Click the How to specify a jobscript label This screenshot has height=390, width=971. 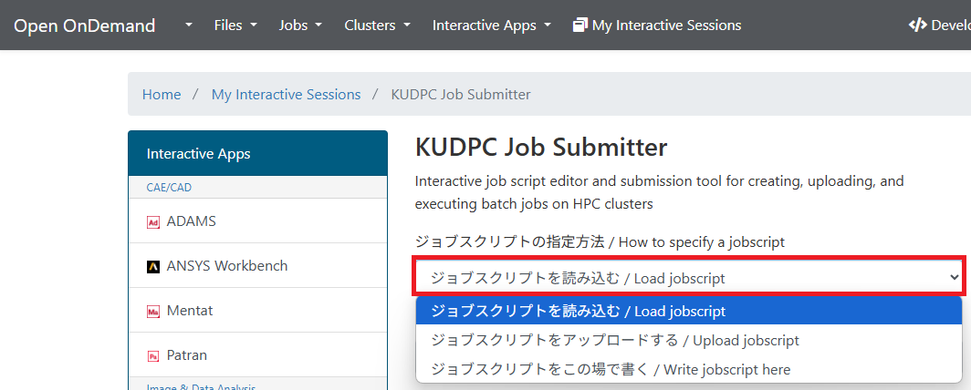pyautogui.click(x=600, y=241)
